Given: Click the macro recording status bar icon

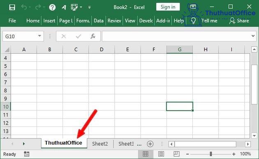Looking at the screenshot, I should pos(26,154).
